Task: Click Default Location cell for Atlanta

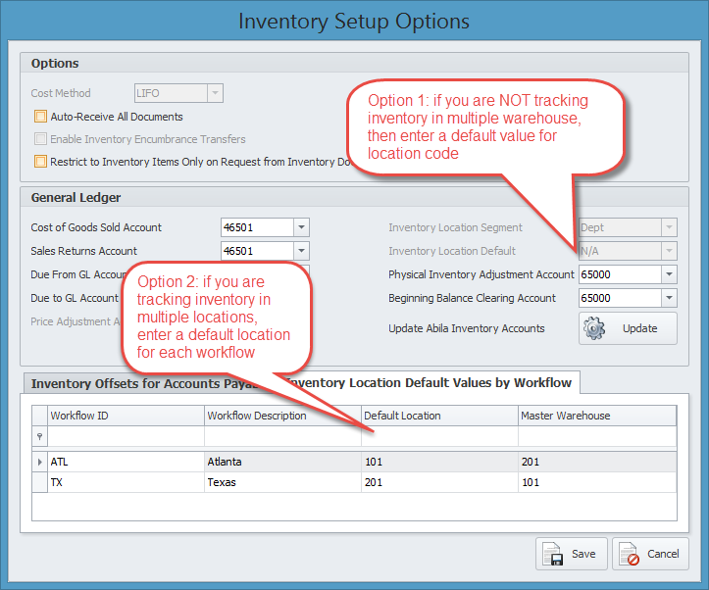Action: click(x=438, y=462)
